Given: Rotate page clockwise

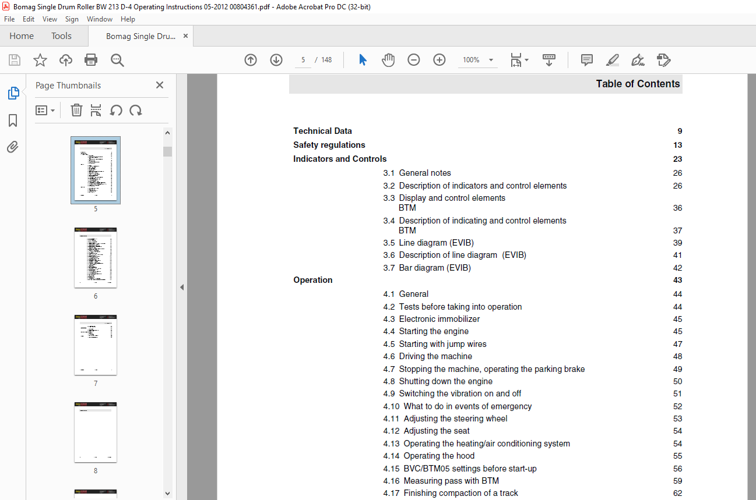Looking at the screenshot, I should [136, 110].
